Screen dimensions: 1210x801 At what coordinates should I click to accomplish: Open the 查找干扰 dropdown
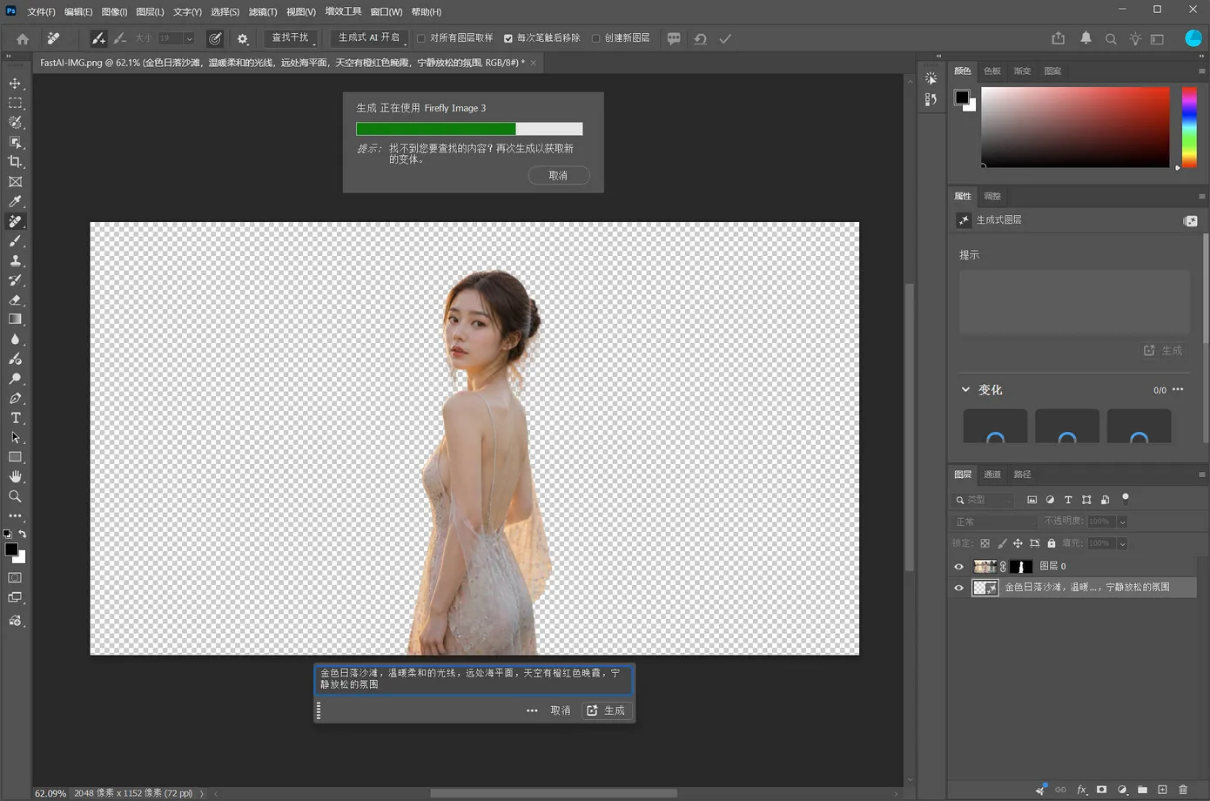click(x=291, y=38)
